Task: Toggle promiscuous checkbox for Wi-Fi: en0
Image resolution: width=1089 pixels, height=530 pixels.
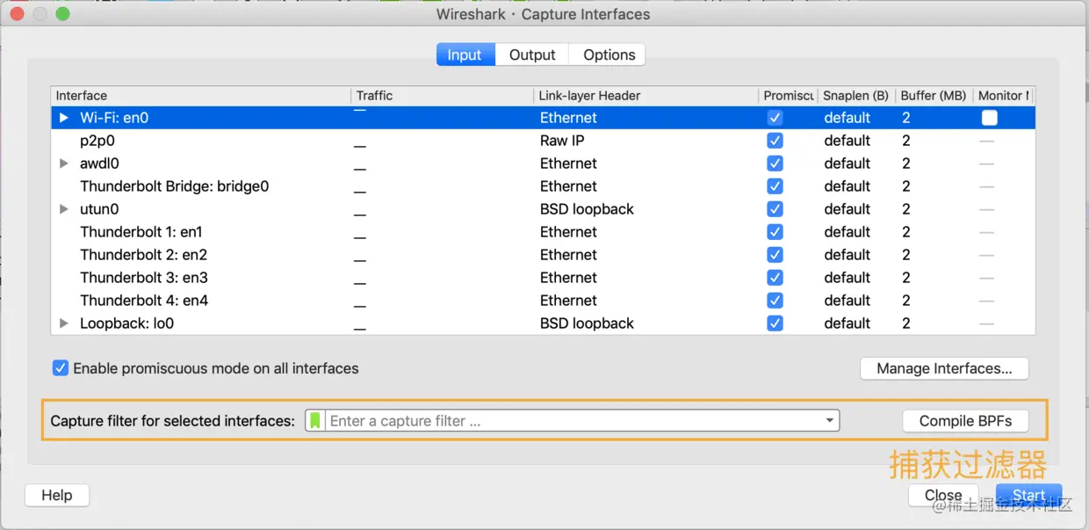Action: click(775, 118)
